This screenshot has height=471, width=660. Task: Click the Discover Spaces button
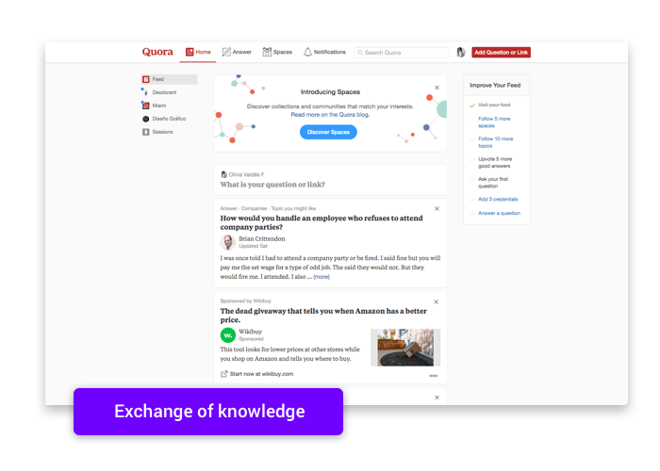coord(328,132)
